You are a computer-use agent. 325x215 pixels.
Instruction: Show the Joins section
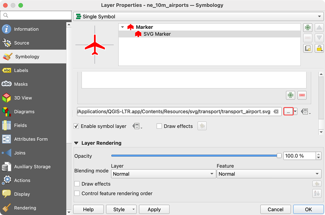pos(33,153)
